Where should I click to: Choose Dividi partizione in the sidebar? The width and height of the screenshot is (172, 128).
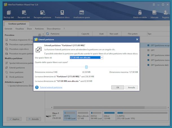(14, 77)
